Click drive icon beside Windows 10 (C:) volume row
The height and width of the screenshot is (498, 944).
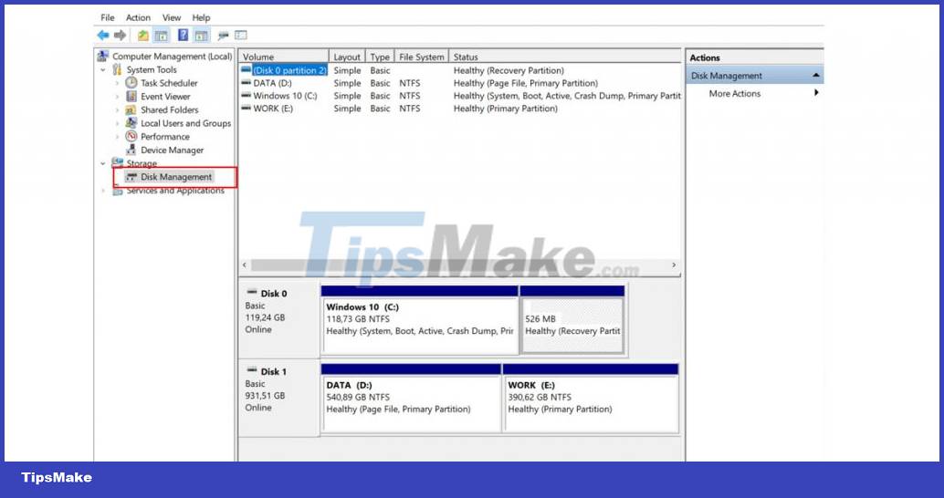[246, 96]
